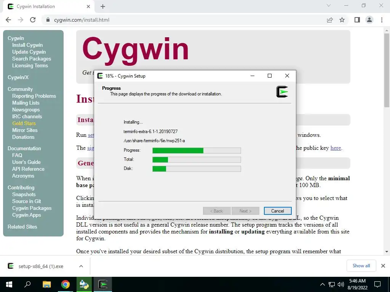Open File Explorer from taskbar
Image resolution: width=390 pixels, height=292 pixels.
[47, 284]
